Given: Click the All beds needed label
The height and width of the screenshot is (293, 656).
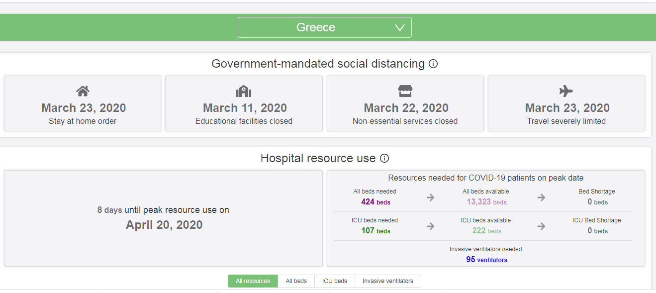Looking at the screenshot, I should pyautogui.click(x=375, y=192).
